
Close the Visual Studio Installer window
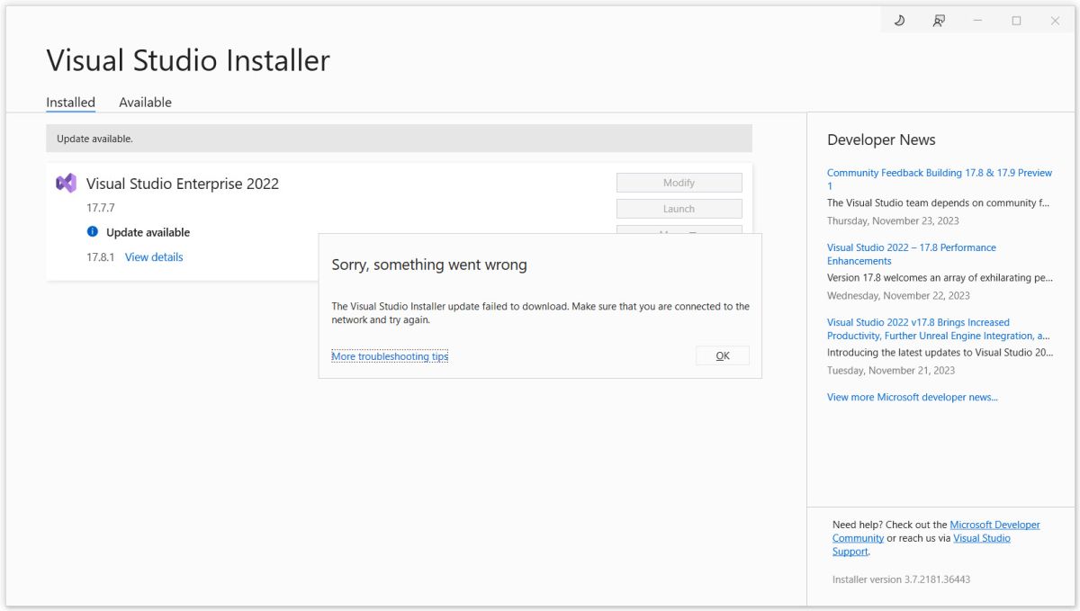click(x=1055, y=21)
